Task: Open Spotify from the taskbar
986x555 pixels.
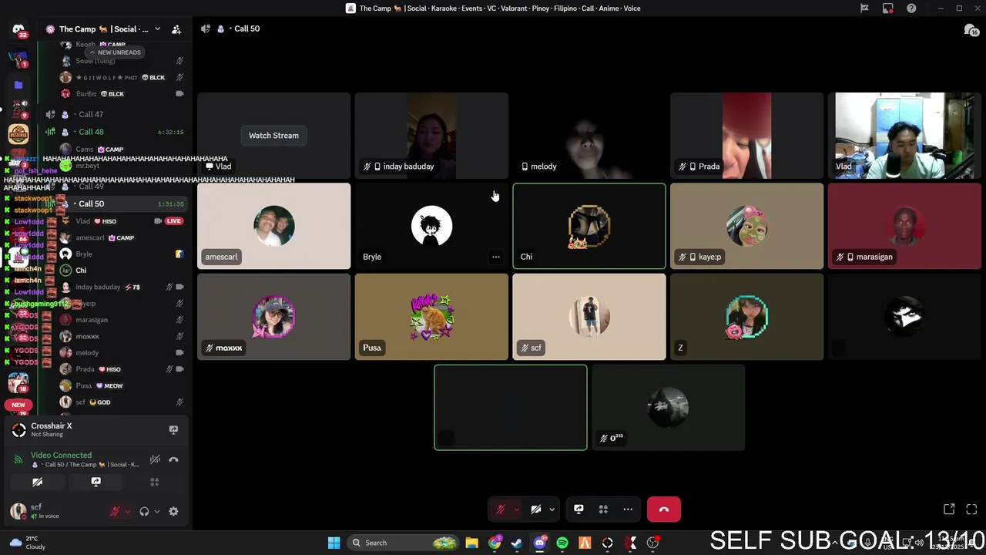Action: coord(562,543)
